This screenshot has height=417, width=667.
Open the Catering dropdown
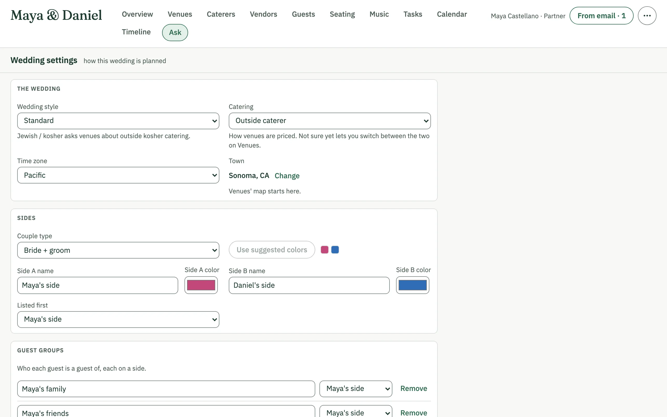(x=330, y=121)
